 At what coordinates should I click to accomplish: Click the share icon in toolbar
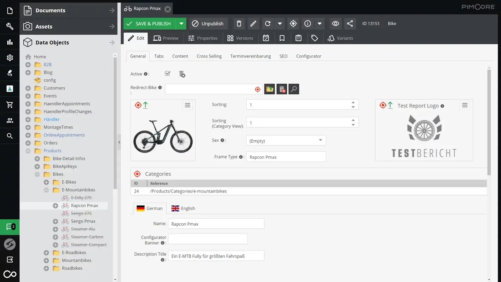pyautogui.click(x=350, y=24)
